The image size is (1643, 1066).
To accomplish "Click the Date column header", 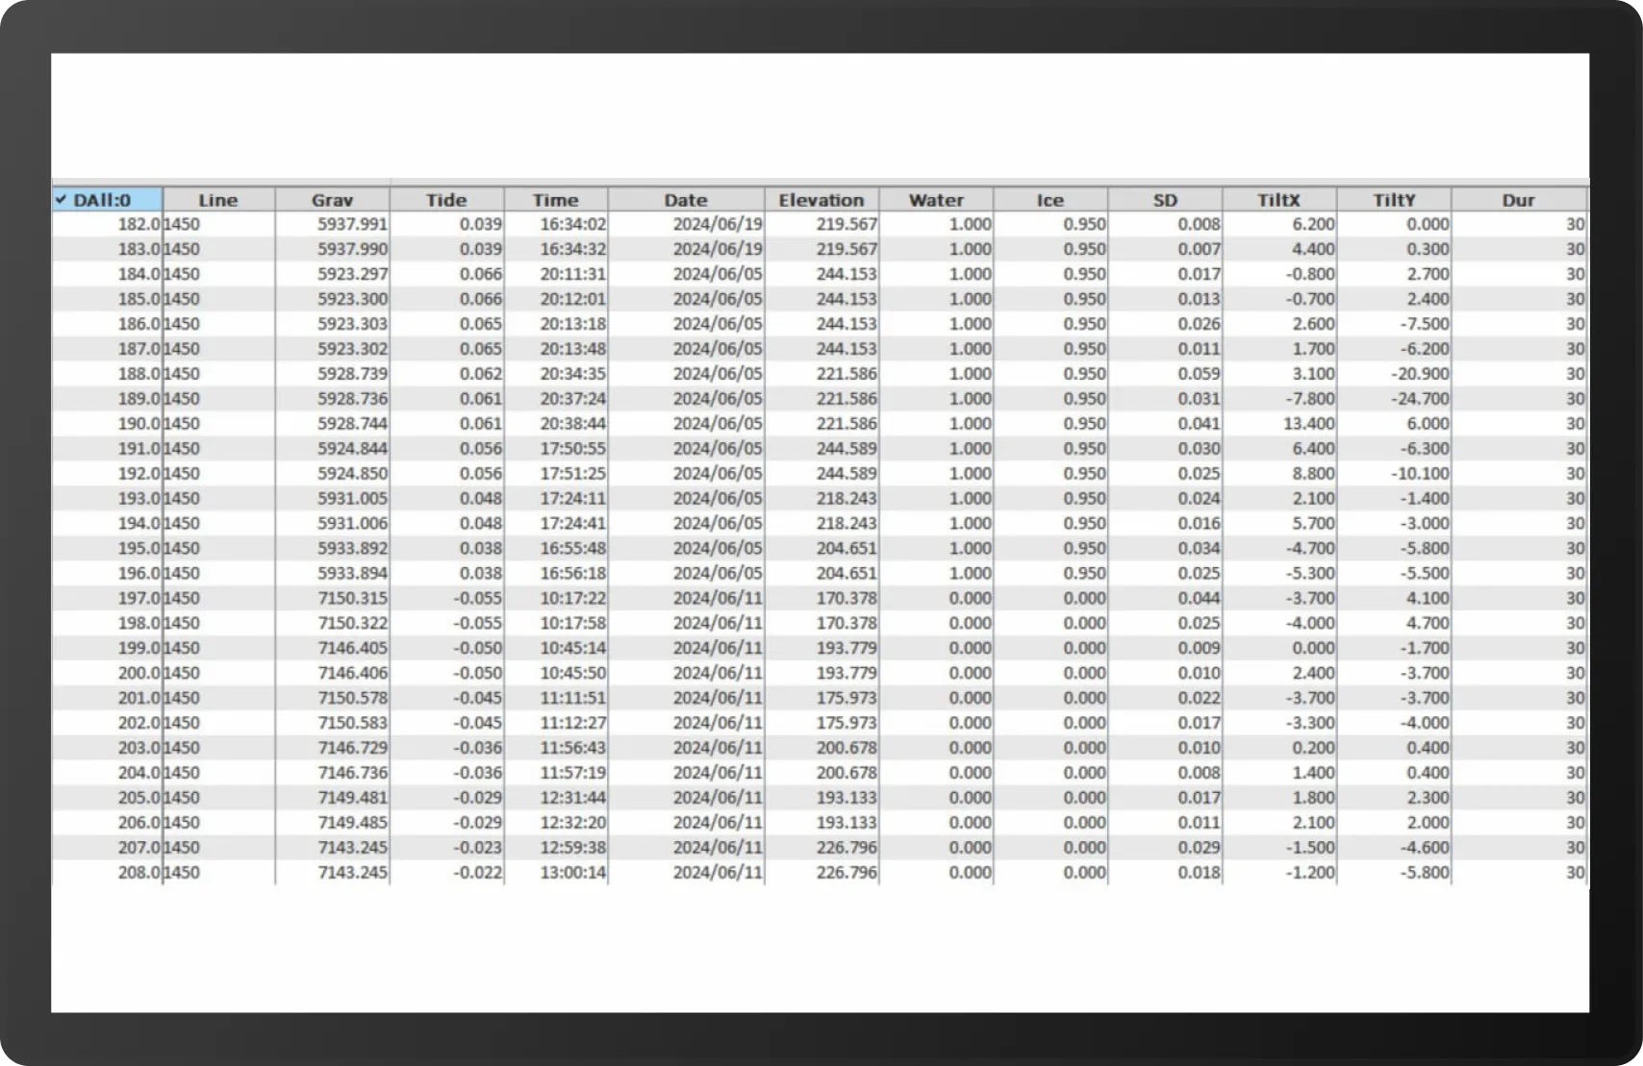I will tap(686, 200).
